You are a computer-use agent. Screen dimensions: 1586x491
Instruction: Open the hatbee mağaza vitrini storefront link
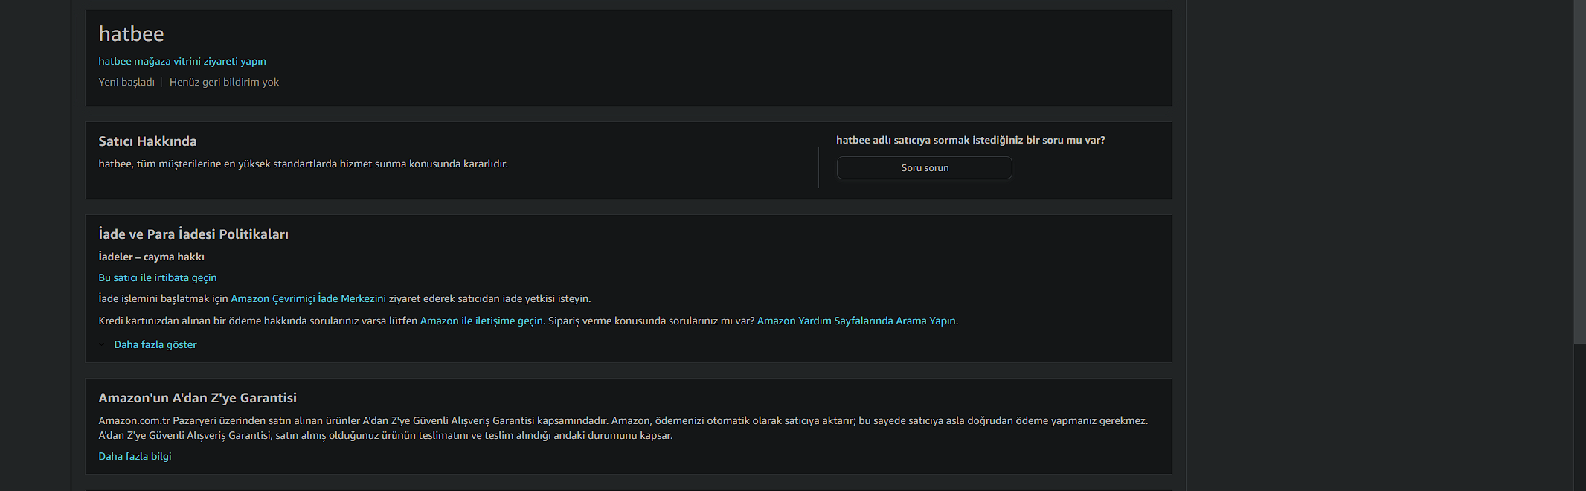[x=182, y=61]
